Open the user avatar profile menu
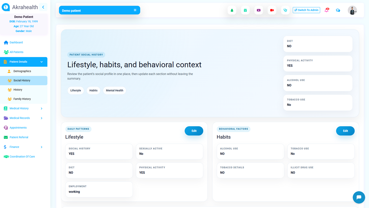Screen dimensions: 369x208 click(352, 10)
